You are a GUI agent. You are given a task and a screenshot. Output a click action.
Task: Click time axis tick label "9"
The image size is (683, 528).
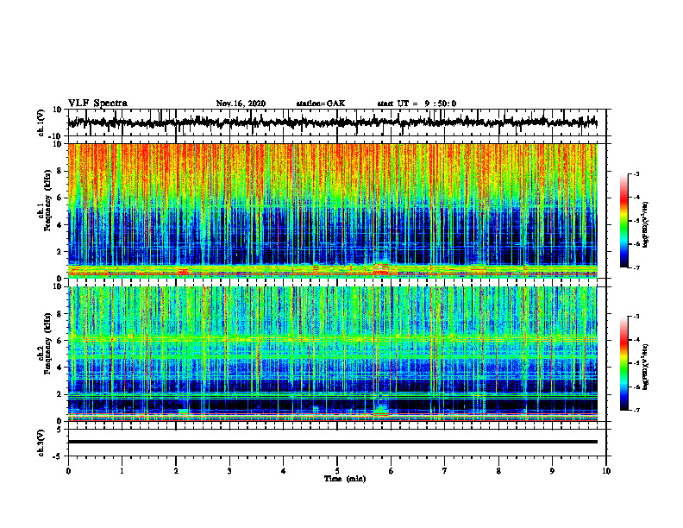coord(552,471)
